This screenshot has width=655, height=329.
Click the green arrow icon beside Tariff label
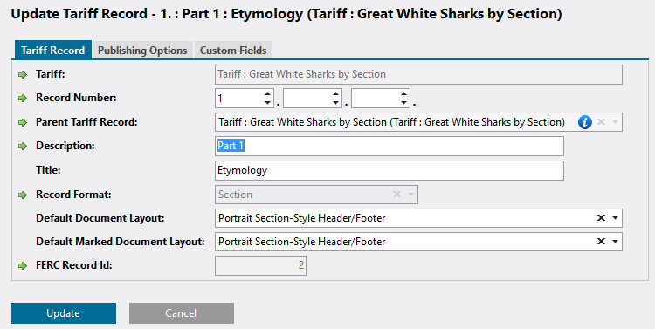coord(23,75)
